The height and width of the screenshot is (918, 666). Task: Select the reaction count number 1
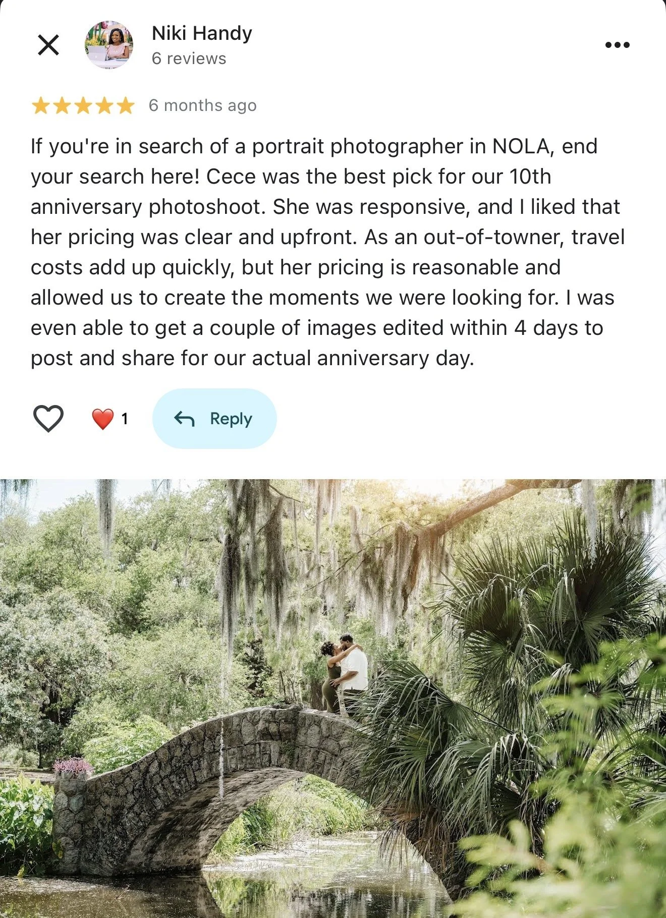(125, 419)
